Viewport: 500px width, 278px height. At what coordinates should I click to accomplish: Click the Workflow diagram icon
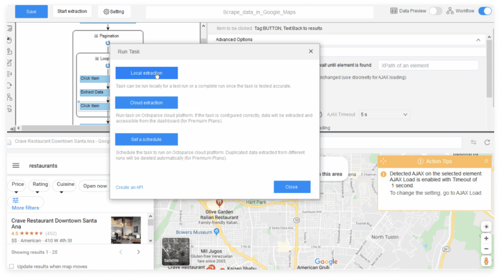[450, 11]
